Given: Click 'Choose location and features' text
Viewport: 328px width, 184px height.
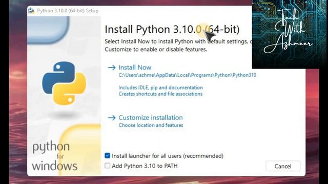Looking at the screenshot, I should (x=151, y=125).
